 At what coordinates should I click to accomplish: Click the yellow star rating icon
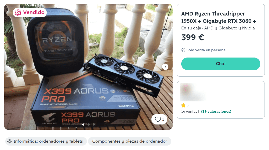pos(183,105)
